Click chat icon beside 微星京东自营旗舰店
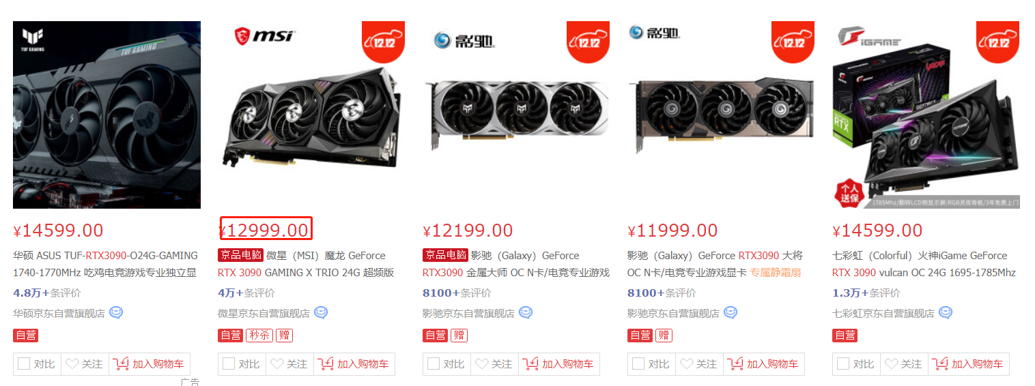 pyautogui.click(x=321, y=313)
